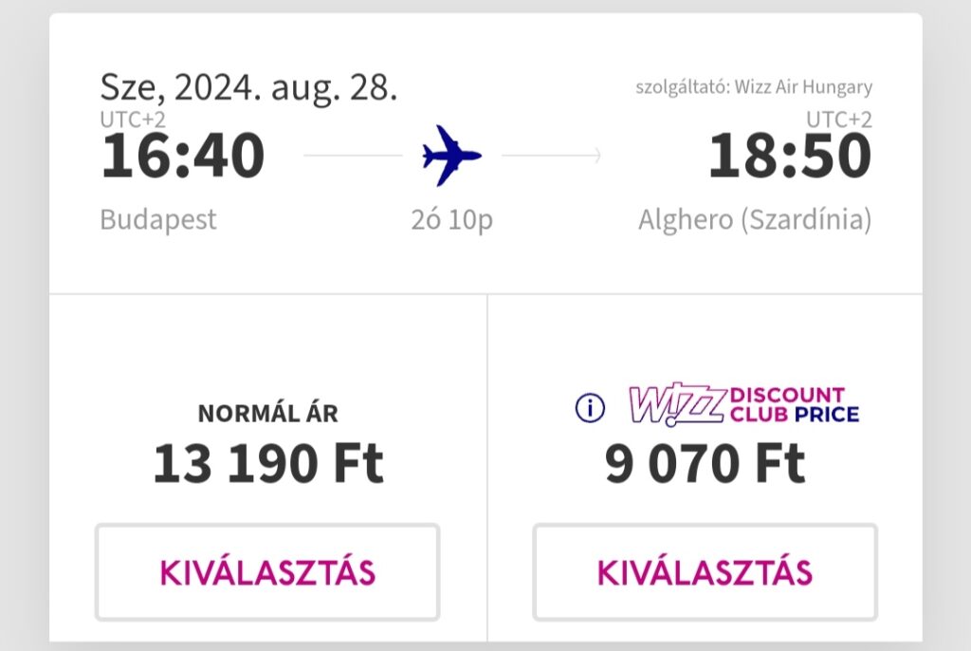Click the WIZZ Discount Club Price logo

[743, 405]
